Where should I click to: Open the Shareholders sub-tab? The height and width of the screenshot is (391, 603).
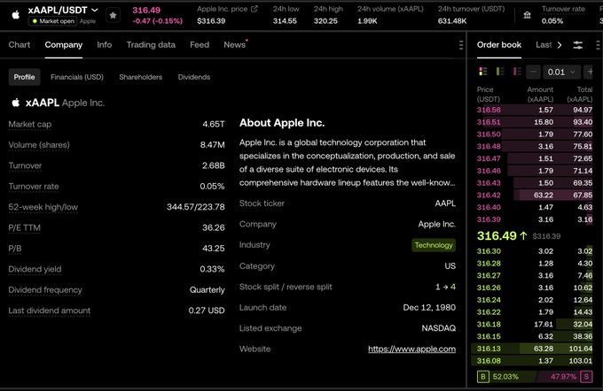click(x=141, y=77)
